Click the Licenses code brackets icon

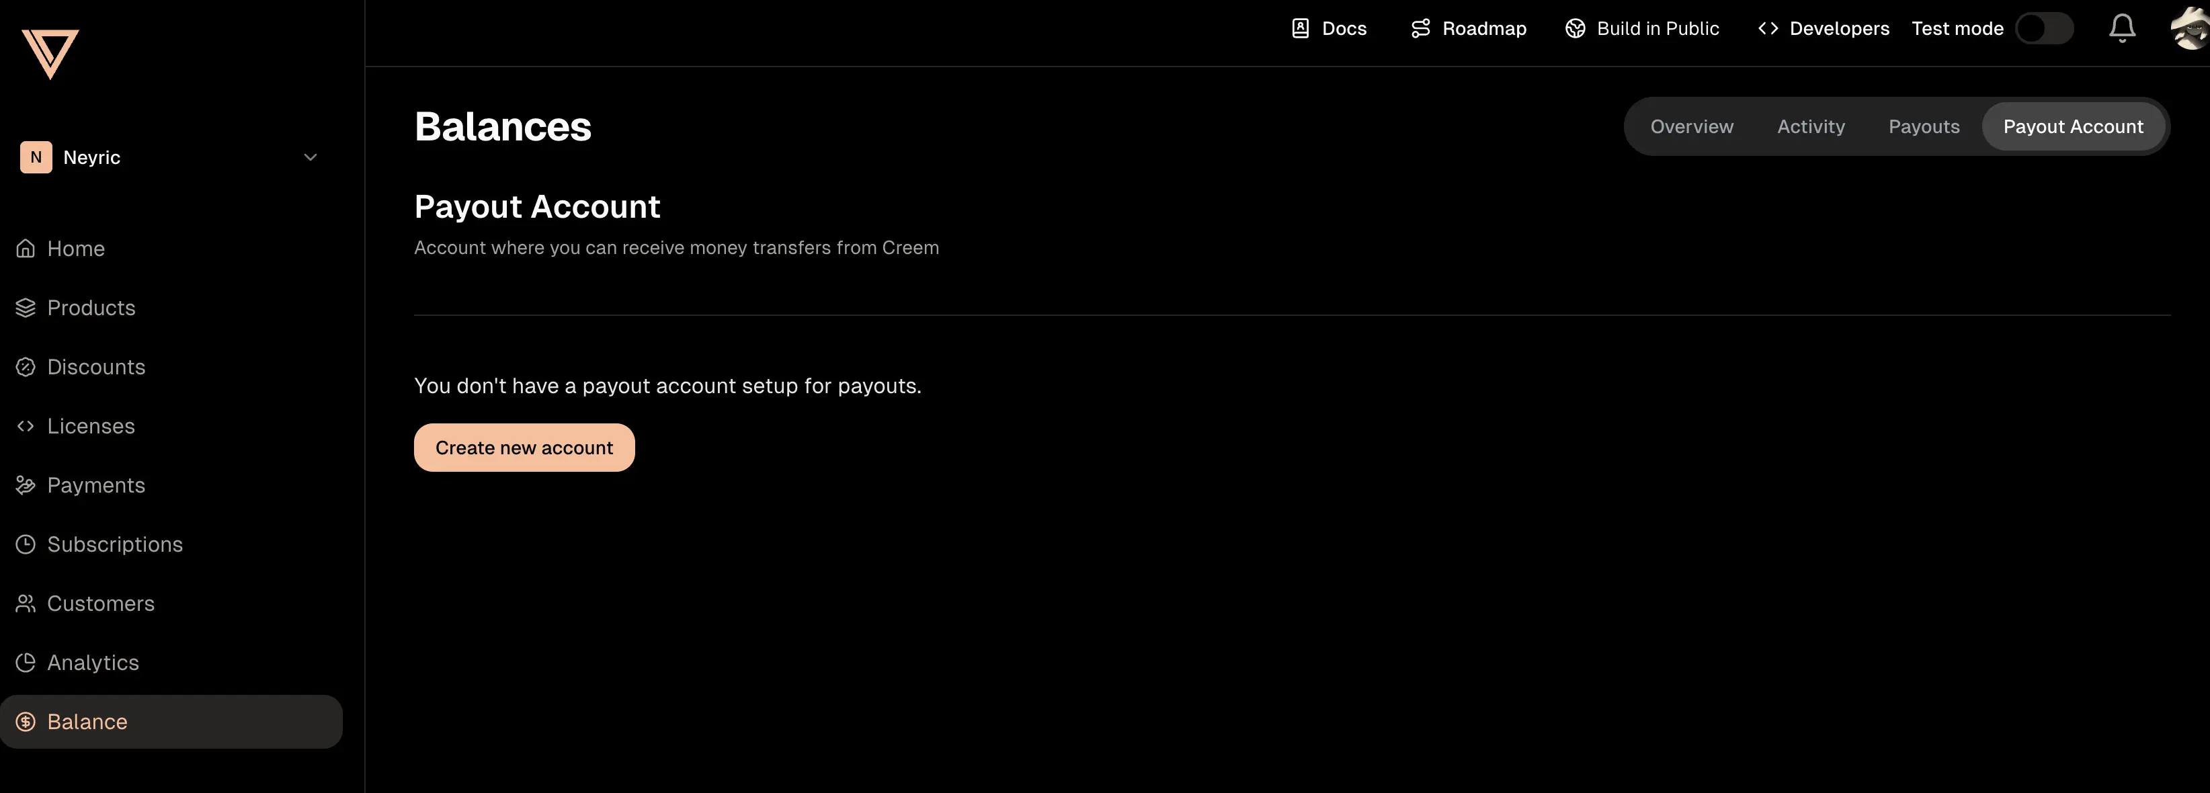[x=26, y=427]
